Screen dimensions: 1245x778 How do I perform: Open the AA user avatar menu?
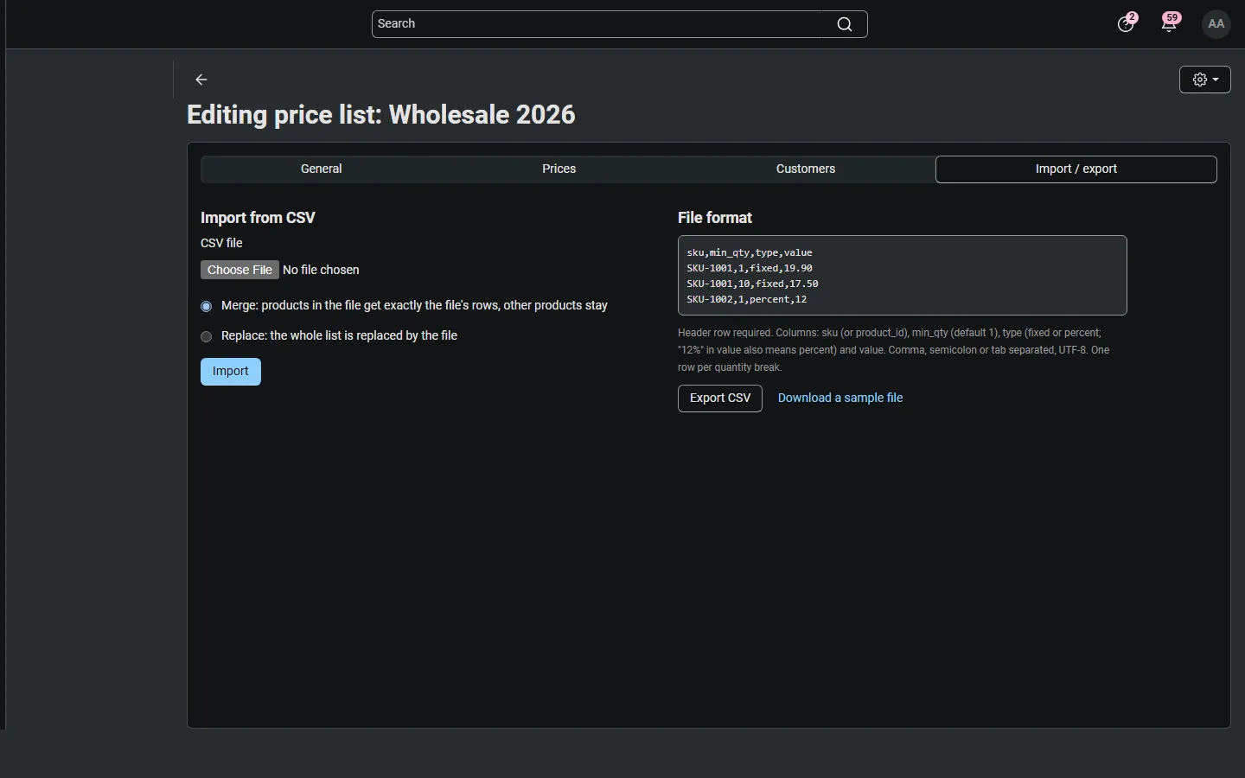click(1217, 24)
